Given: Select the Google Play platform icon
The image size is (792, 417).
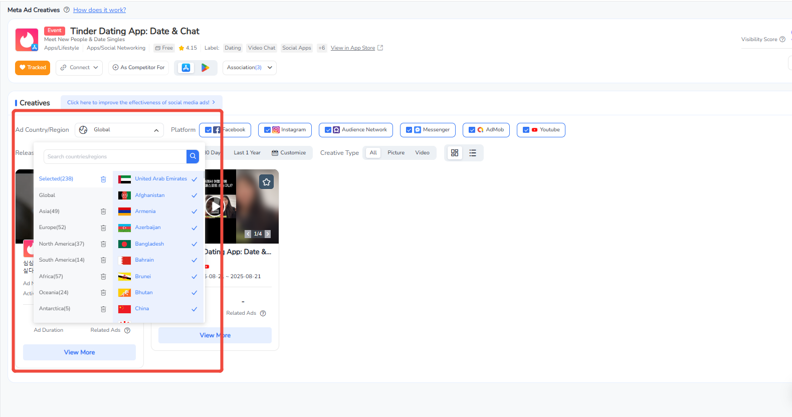Looking at the screenshot, I should click(x=205, y=68).
